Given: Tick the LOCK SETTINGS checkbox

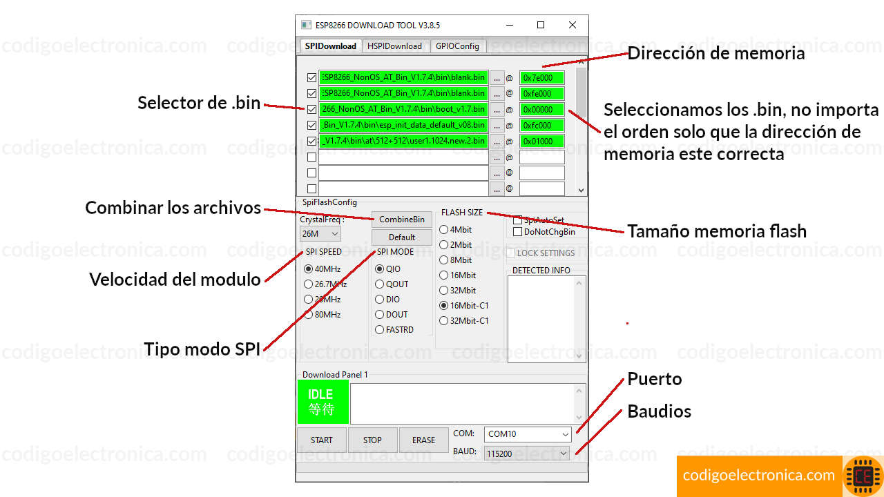Looking at the screenshot, I should pyautogui.click(x=511, y=253).
